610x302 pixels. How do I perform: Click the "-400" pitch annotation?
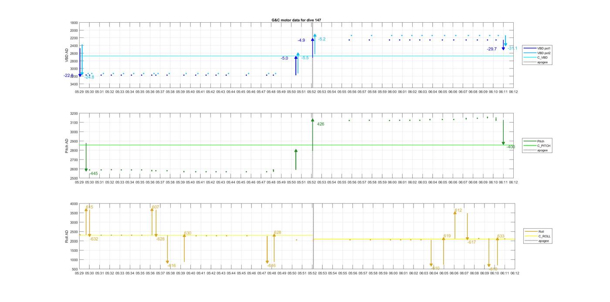click(510, 147)
